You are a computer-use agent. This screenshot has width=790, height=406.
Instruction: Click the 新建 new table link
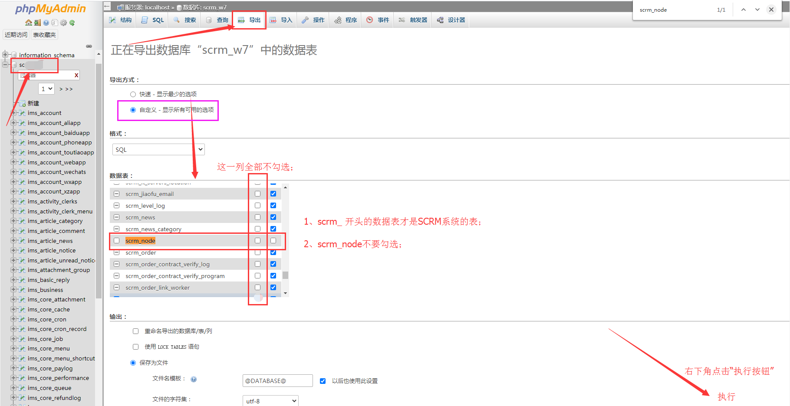click(x=33, y=103)
